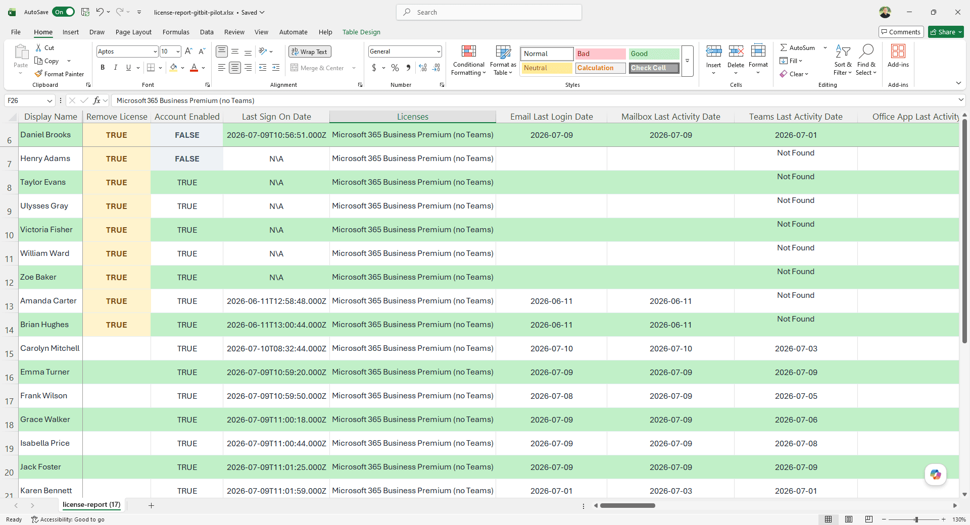Open the AutoSum dropdown arrow

point(825,47)
